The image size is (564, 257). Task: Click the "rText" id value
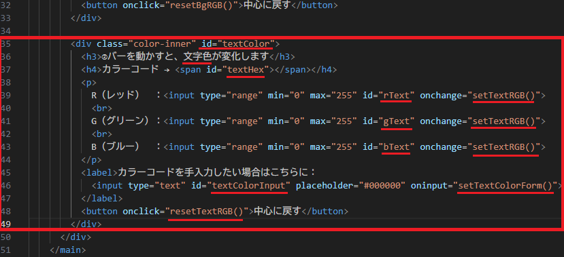(397, 96)
